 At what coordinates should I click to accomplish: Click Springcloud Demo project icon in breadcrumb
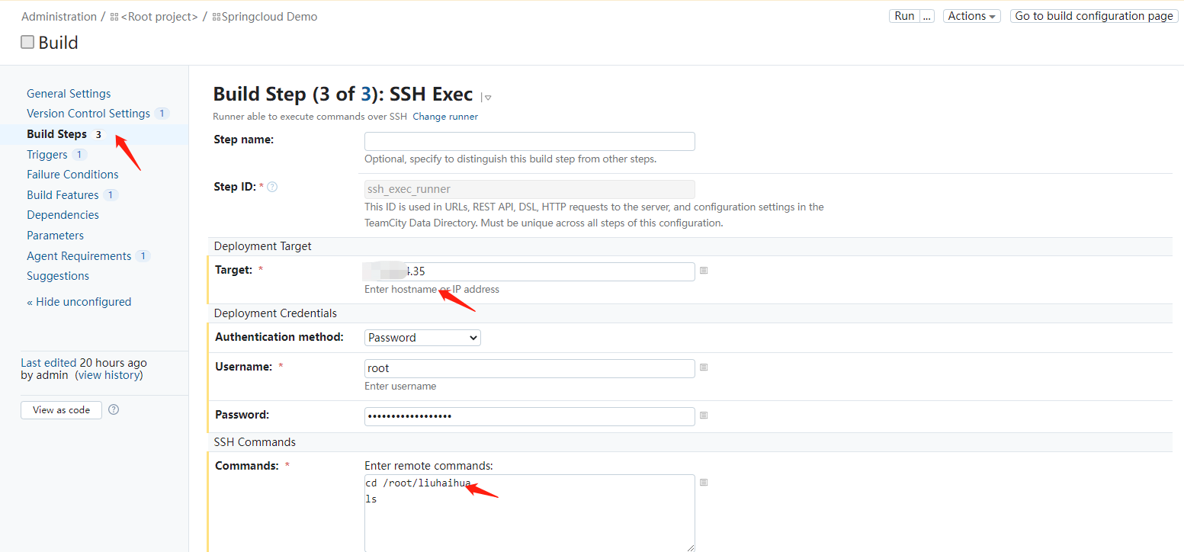pyautogui.click(x=216, y=17)
